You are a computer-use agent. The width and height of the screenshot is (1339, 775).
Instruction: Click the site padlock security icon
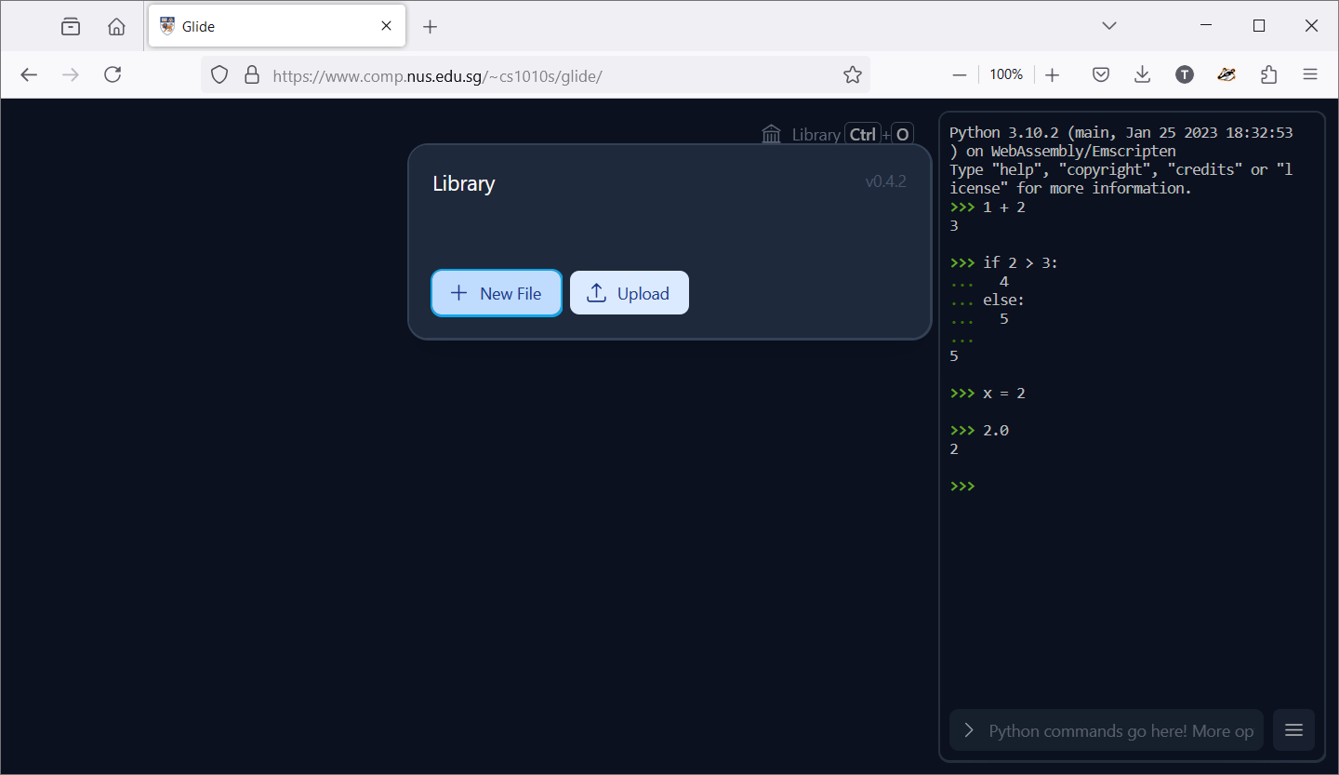[x=251, y=74]
